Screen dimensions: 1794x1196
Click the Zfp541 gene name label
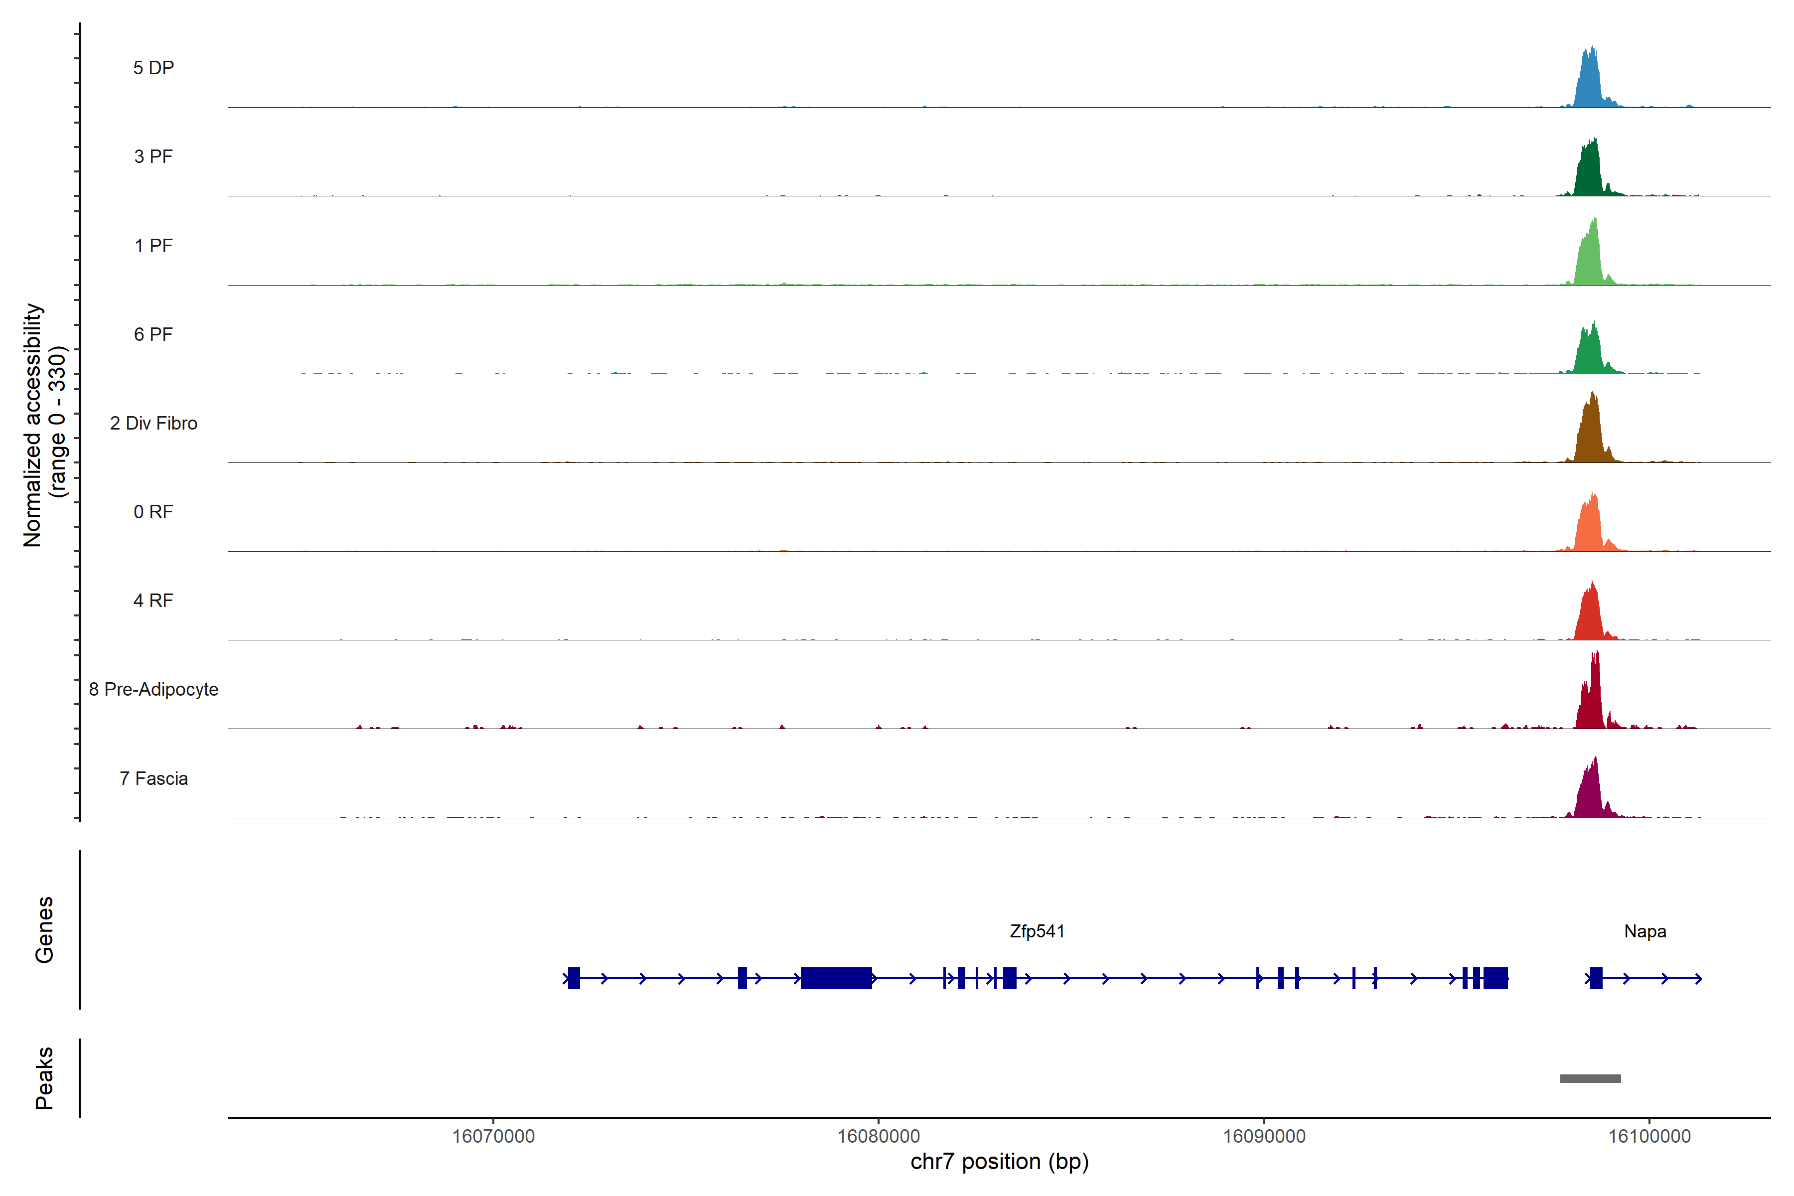click(1037, 931)
